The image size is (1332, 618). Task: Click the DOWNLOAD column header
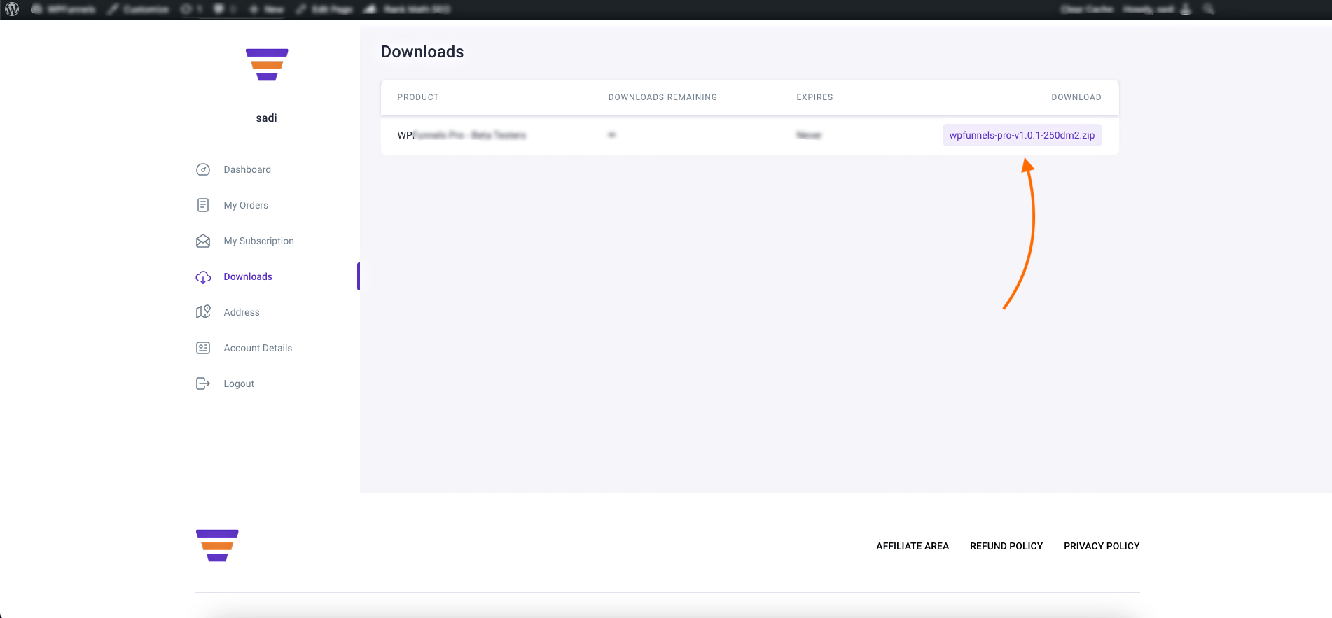point(1076,97)
